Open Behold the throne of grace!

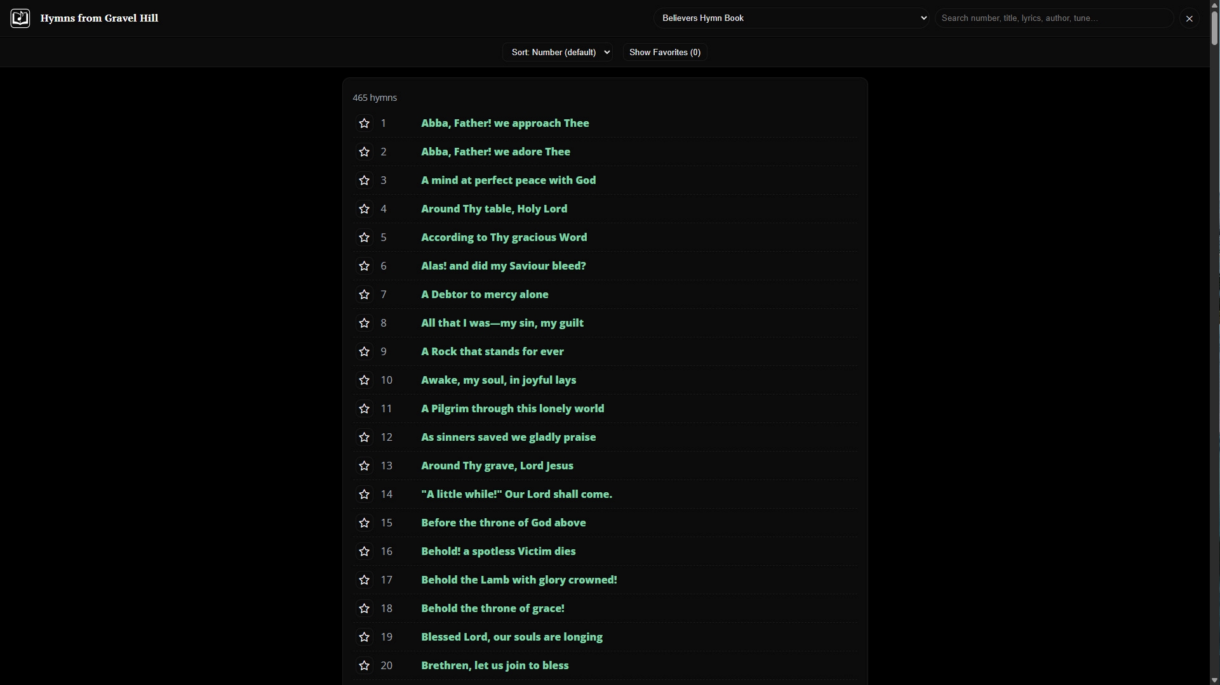pos(492,608)
